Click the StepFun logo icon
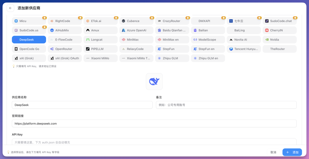The image size is (309, 159). coord(159,49)
